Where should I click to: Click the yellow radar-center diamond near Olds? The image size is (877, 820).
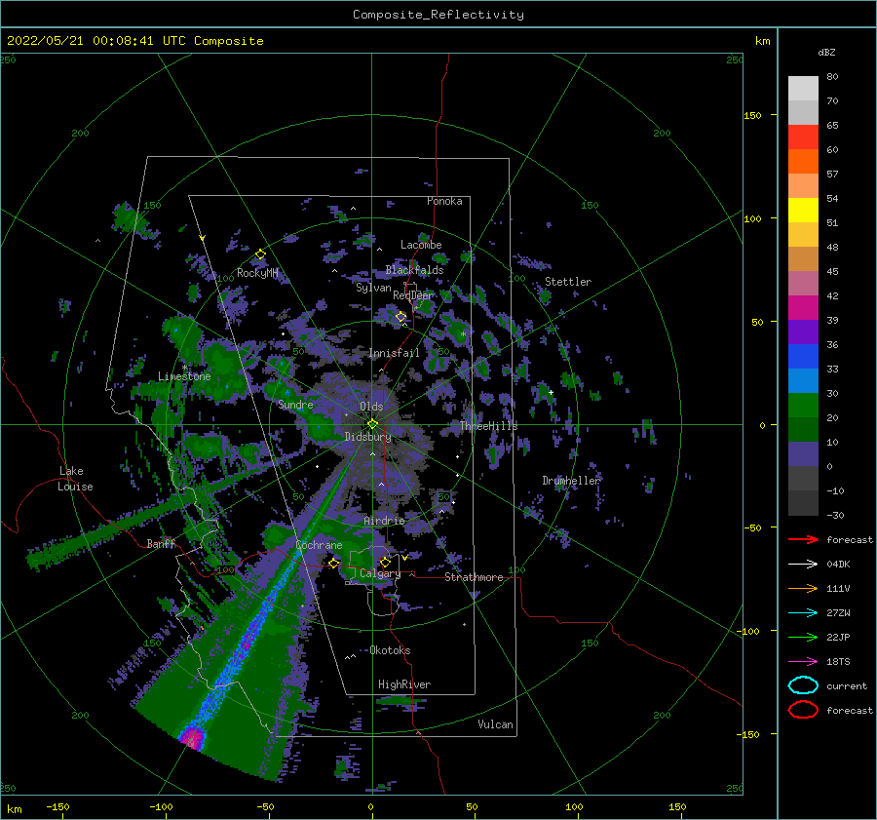pyautogui.click(x=372, y=424)
